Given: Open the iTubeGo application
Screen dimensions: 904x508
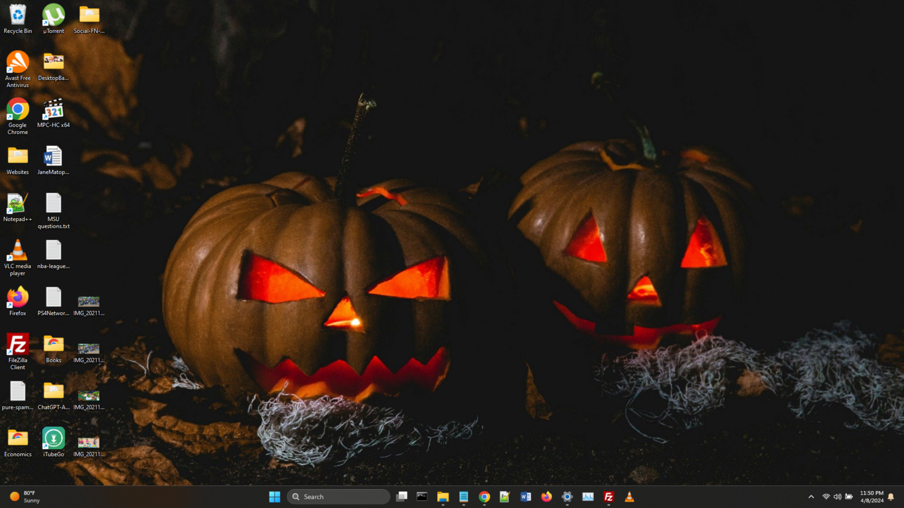Looking at the screenshot, I should click(x=53, y=438).
